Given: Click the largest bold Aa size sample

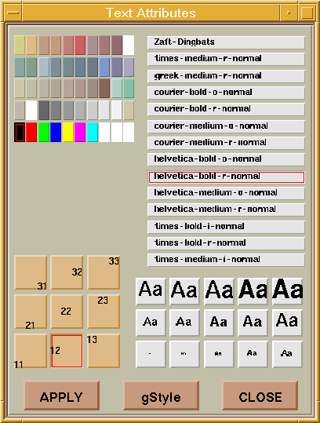Looking at the screenshot, I should pyautogui.click(x=287, y=291).
